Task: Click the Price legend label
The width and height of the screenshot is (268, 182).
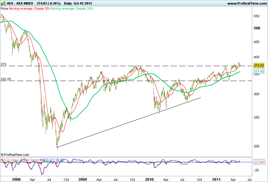Action: pyautogui.click(x=4, y=8)
